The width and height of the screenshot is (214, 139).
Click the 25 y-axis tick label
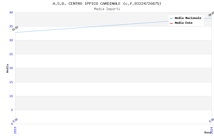(x=11, y=54)
